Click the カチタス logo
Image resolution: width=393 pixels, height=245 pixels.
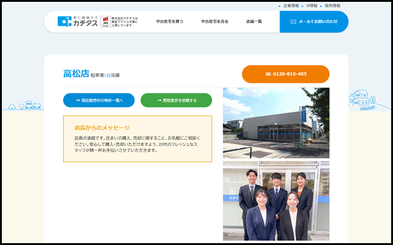click(78, 21)
